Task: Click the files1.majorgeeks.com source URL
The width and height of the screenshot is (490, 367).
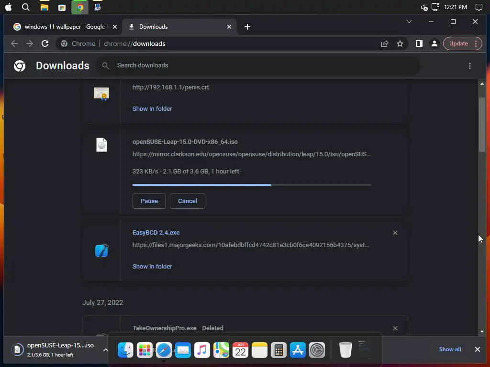Action: [x=251, y=245]
